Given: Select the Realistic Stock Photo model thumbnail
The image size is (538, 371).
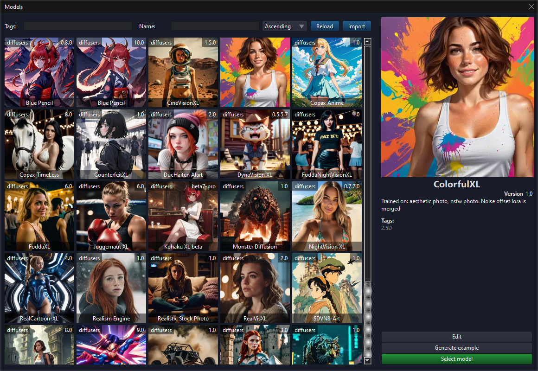Looking at the screenshot, I should (183, 288).
